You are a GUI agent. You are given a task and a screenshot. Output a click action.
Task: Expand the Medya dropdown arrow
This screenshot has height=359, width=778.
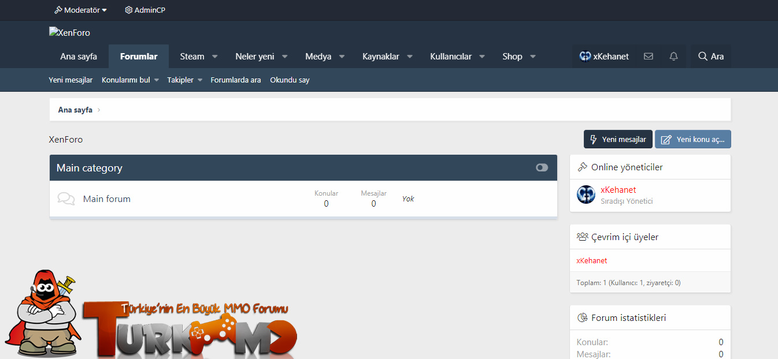coord(342,57)
